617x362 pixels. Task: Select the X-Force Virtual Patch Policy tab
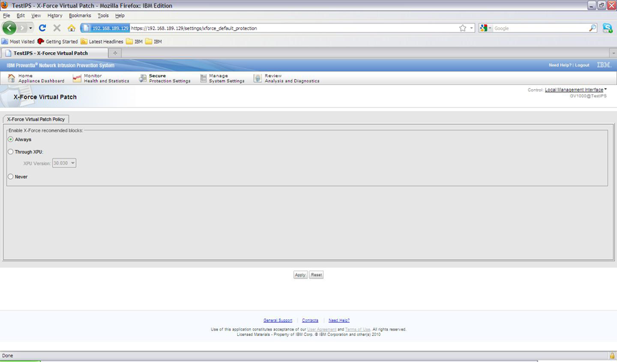tap(36, 119)
